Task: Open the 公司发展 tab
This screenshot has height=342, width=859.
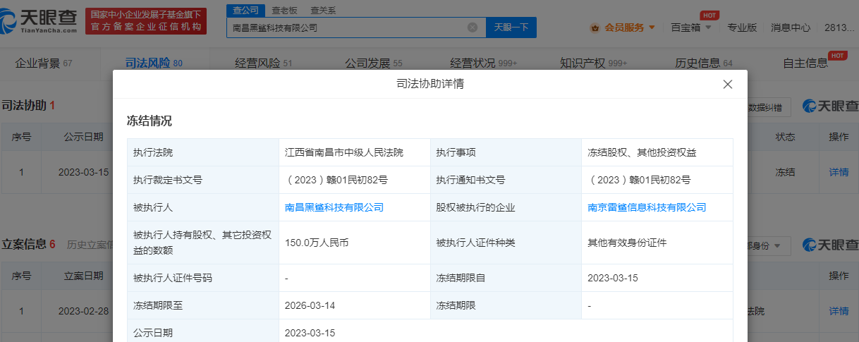Action: click(374, 63)
